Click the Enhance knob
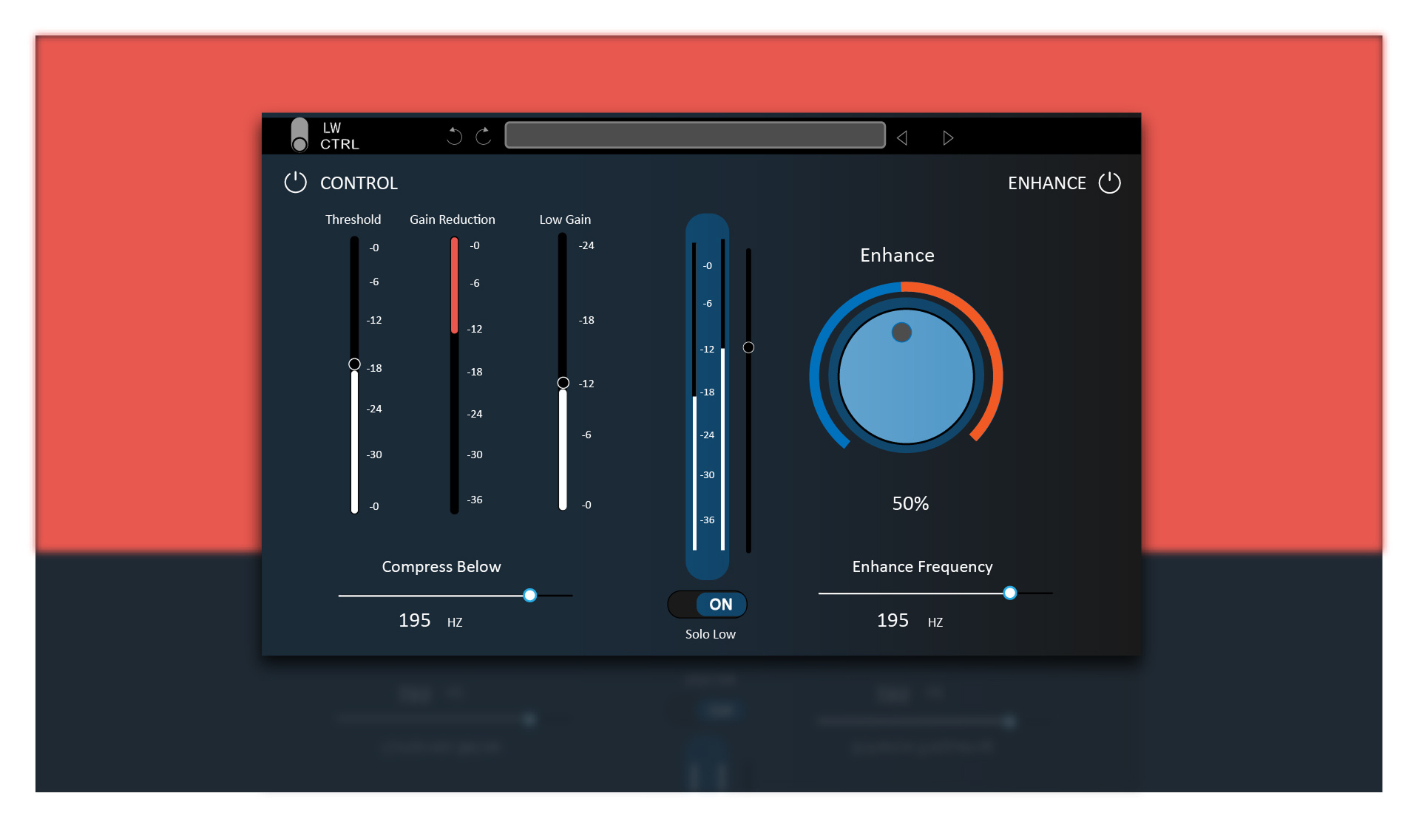Screen dimensions: 1419x827 [905, 377]
